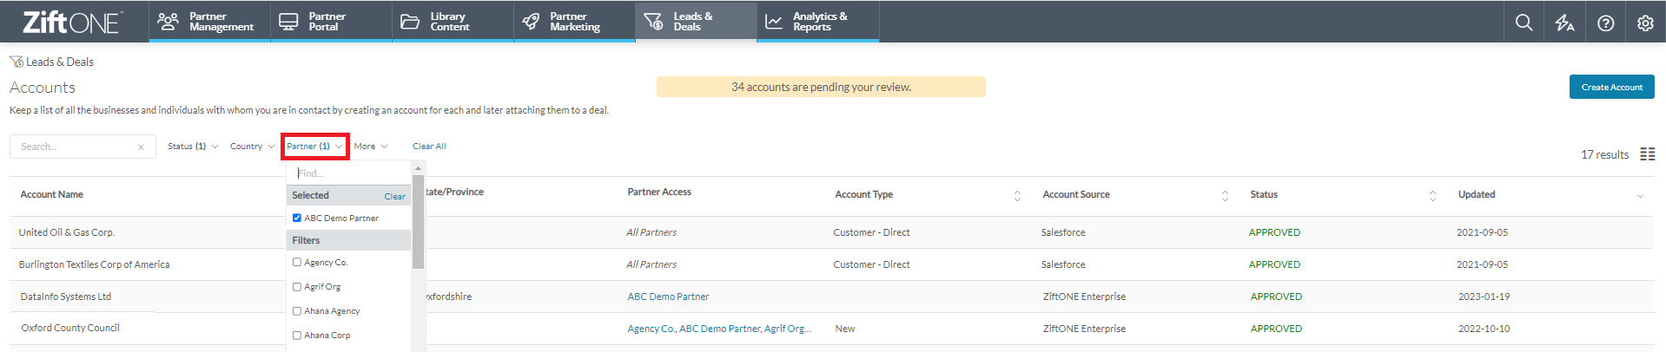Check the Agrif Org filter checkbox
Image resolution: width=1666 pixels, height=352 pixels.
click(x=297, y=286)
